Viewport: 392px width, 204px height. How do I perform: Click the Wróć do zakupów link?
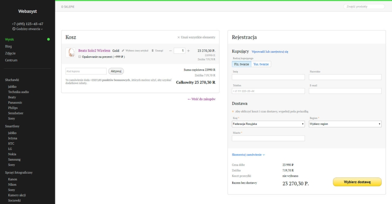tap(201, 99)
